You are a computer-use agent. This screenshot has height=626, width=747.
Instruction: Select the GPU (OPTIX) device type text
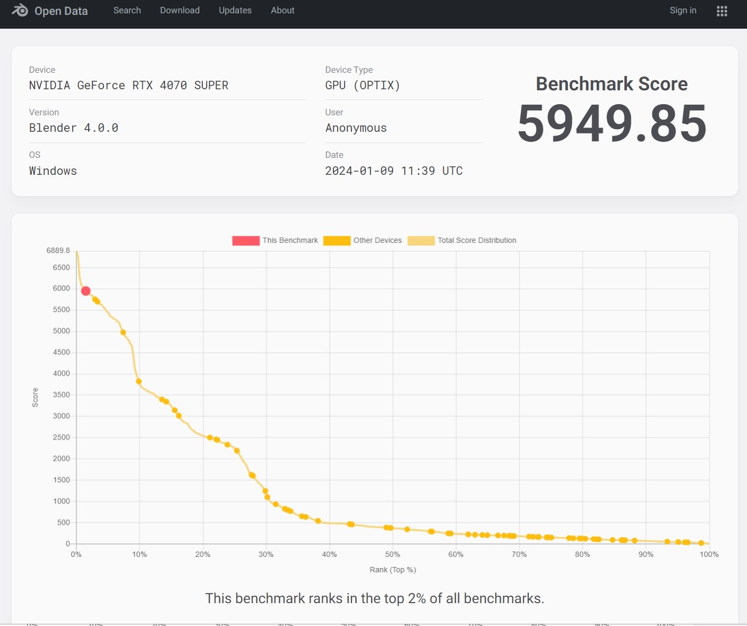pyautogui.click(x=363, y=86)
